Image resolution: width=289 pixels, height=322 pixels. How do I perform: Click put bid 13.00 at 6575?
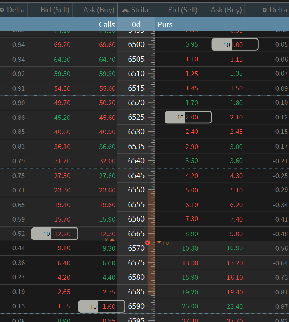(x=190, y=263)
